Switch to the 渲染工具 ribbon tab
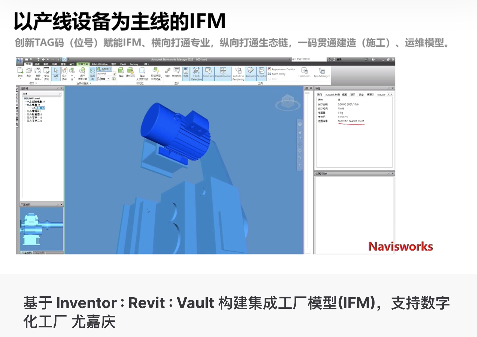The image size is (477, 337). point(83,64)
